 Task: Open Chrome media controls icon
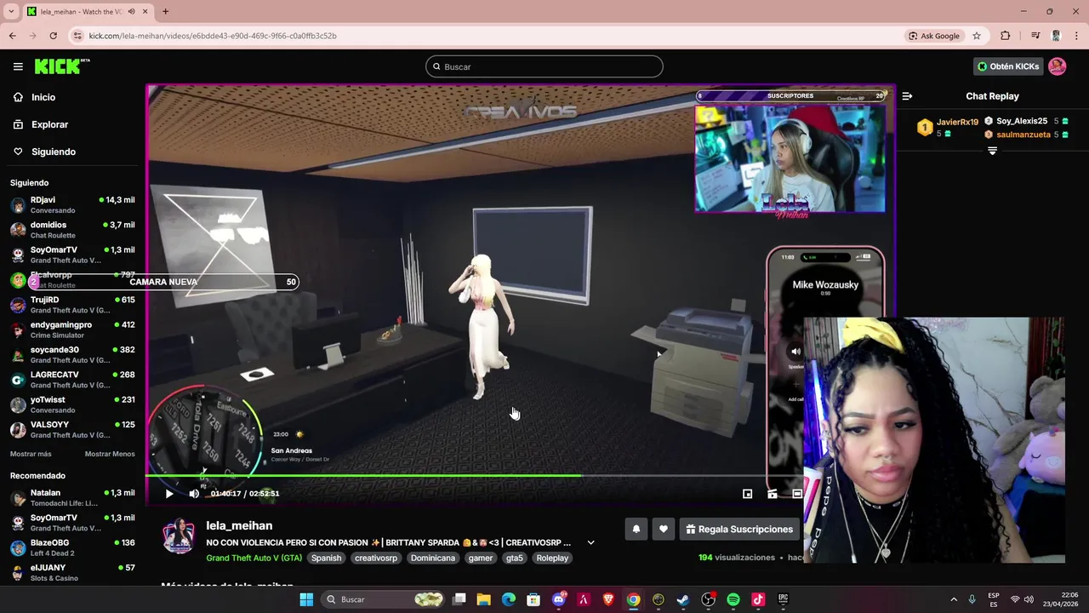[x=1035, y=36]
